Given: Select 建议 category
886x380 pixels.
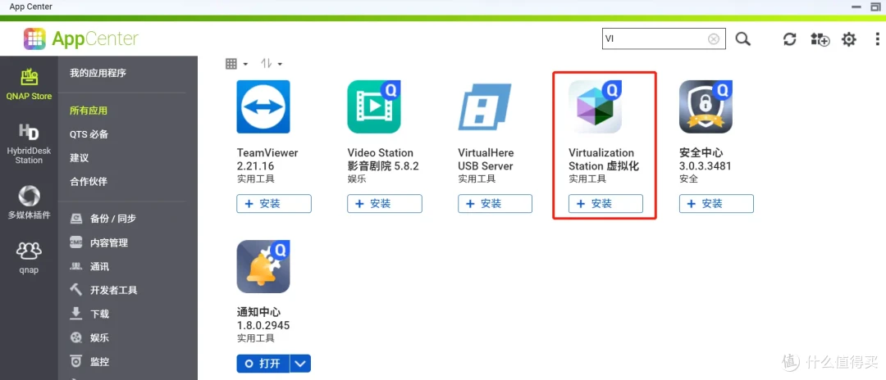Looking at the screenshot, I should pyautogui.click(x=79, y=158).
